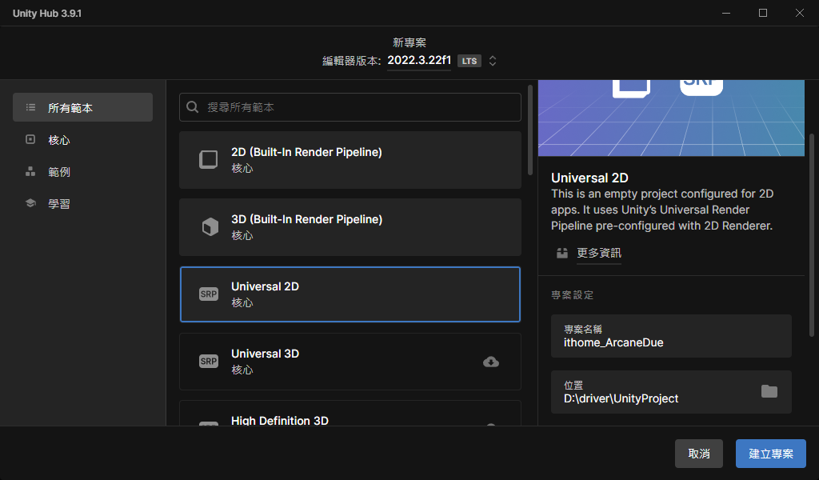819x480 pixels.
Task: Minimize the Unity Hub window
Action: [x=726, y=13]
